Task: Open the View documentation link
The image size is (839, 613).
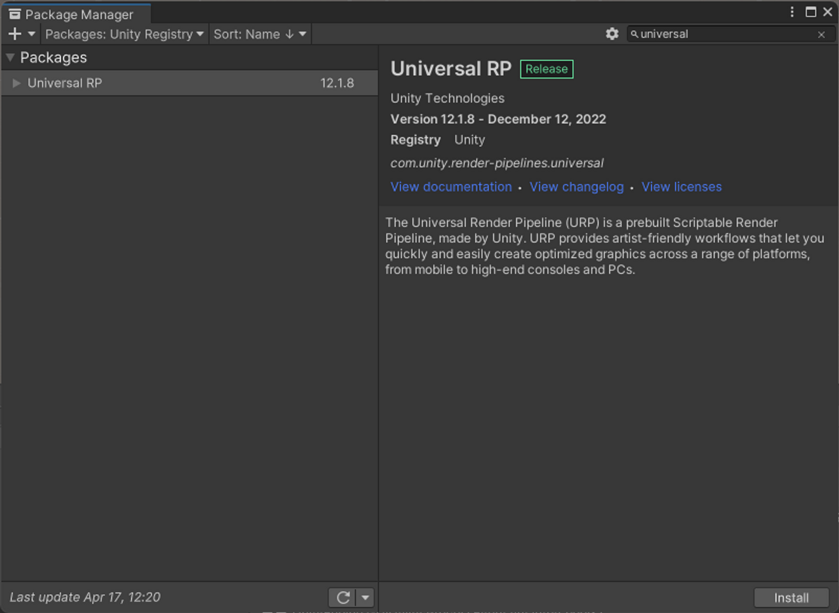Action: (x=451, y=187)
